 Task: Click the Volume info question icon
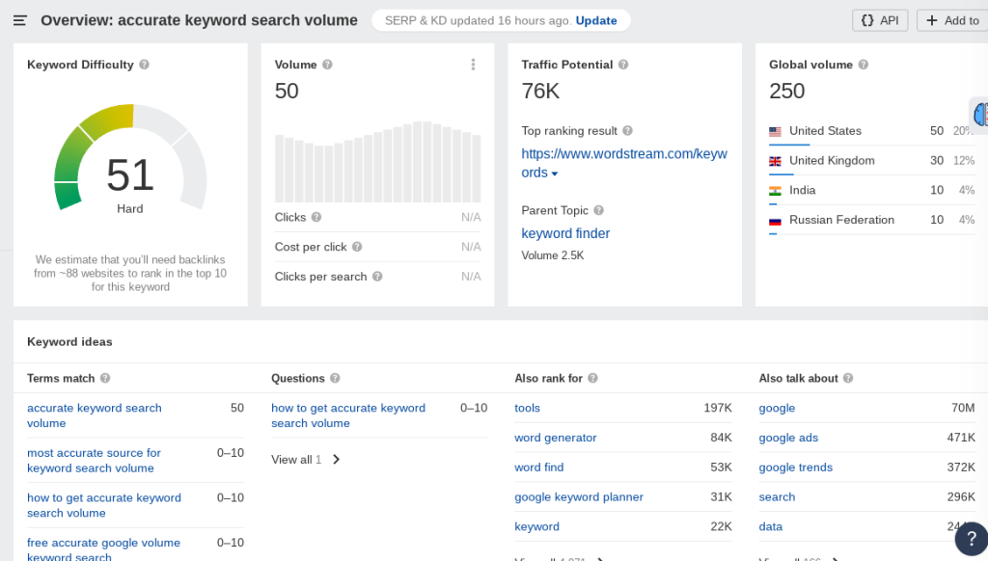pyautogui.click(x=327, y=65)
